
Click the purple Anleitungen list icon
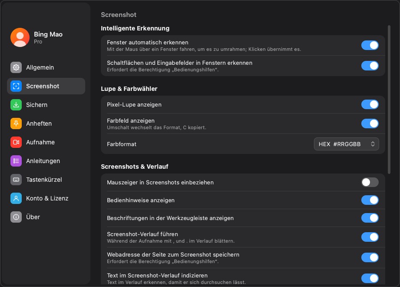point(16,161)
